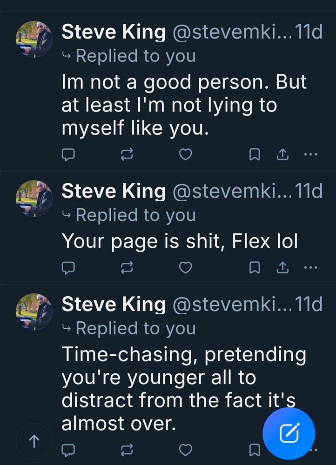Like the "Your page is shit" tweet
Viewport: 336px width, 465px height.
click(x=186, y=267)
